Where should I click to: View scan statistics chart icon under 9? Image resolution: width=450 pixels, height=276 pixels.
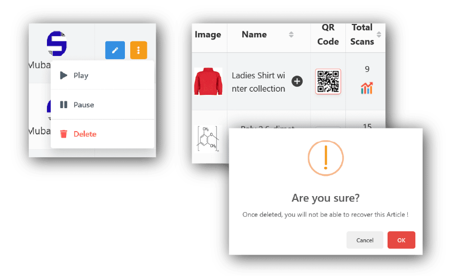pyautogui.click(x=367, y=88)
